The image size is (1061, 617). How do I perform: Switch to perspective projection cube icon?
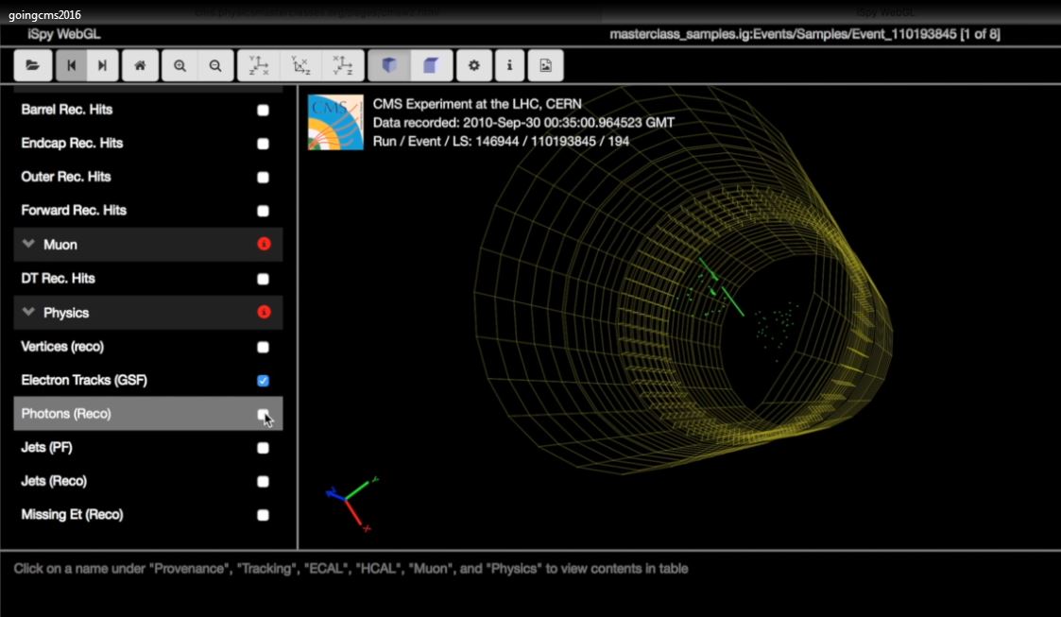pyautogui.click(x=388, y=65)
